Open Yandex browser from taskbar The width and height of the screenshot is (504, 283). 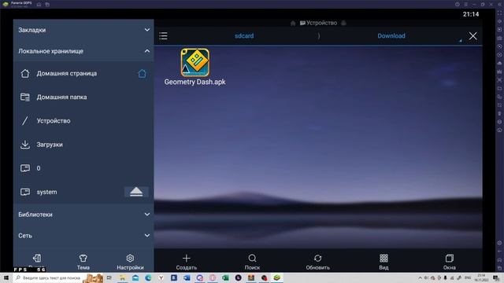(161, 277)
